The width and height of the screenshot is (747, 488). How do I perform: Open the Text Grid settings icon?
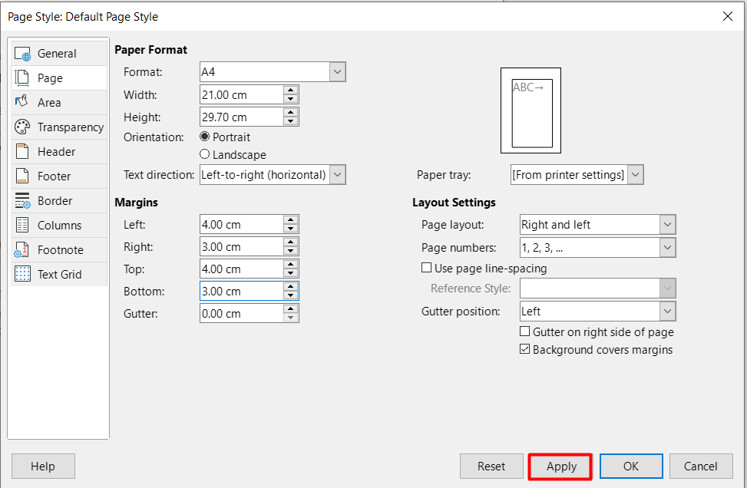(x=23, y=274)
